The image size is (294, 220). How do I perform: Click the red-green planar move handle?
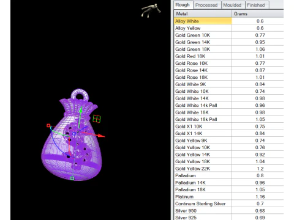[x=97, y=119]
